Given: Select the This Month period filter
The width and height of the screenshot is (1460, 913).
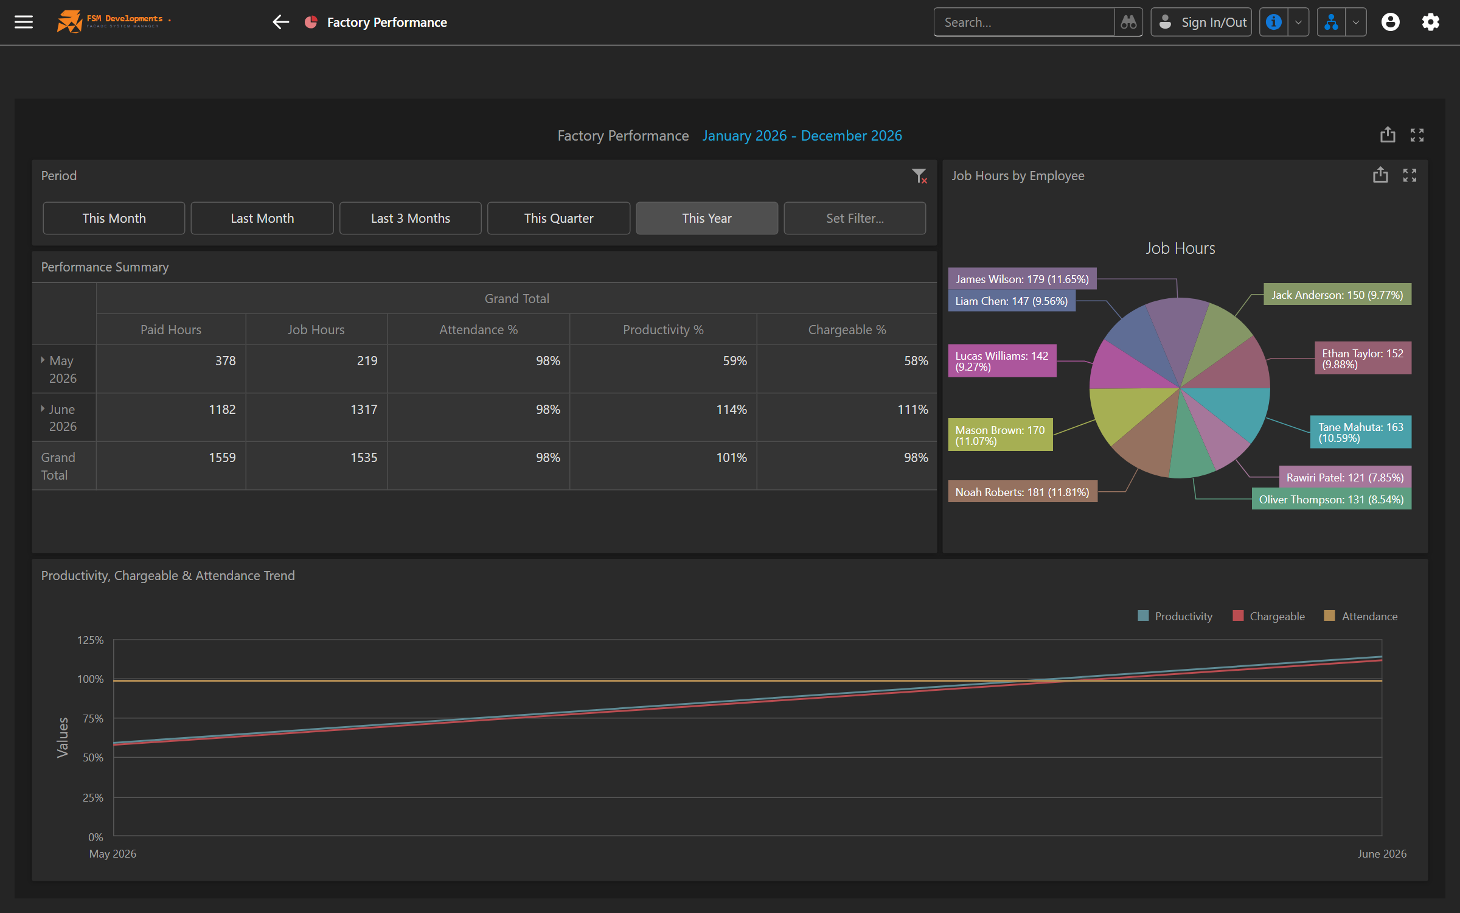Looking at the screenshot, I should (x=114, y=218).
